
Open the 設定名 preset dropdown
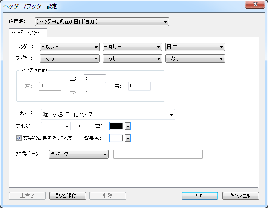click(x=102, y=22)
